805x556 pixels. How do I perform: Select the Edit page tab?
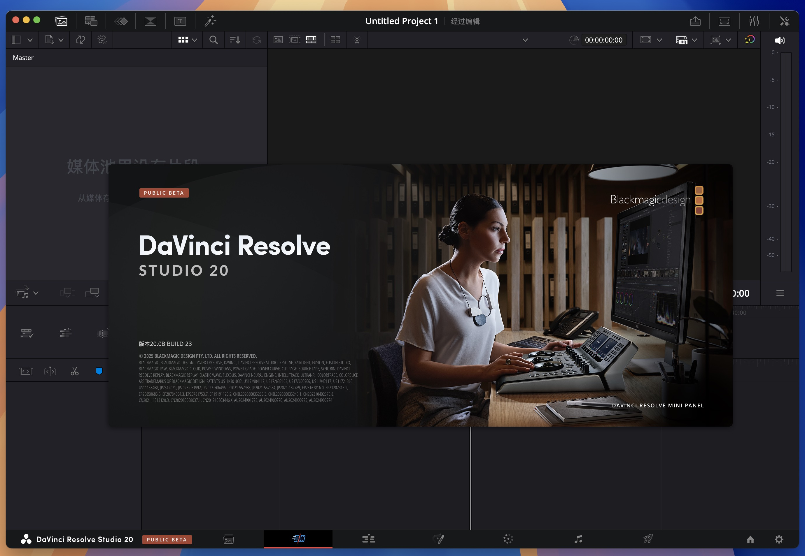point(368,539)
